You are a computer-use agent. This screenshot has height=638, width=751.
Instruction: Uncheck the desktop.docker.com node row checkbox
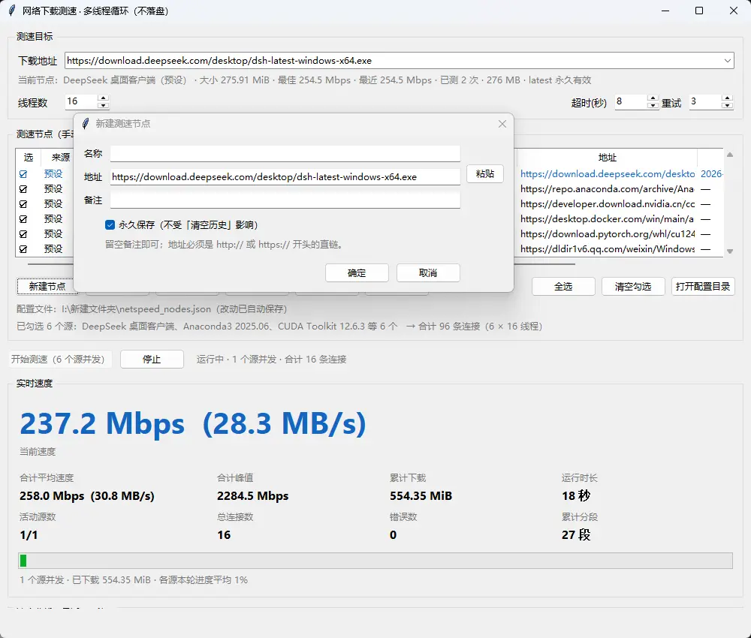pos(23,219)
